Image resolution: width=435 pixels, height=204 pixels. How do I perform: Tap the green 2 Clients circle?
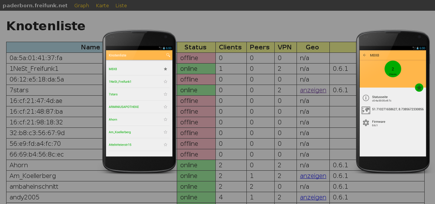(x=393, y=69)
